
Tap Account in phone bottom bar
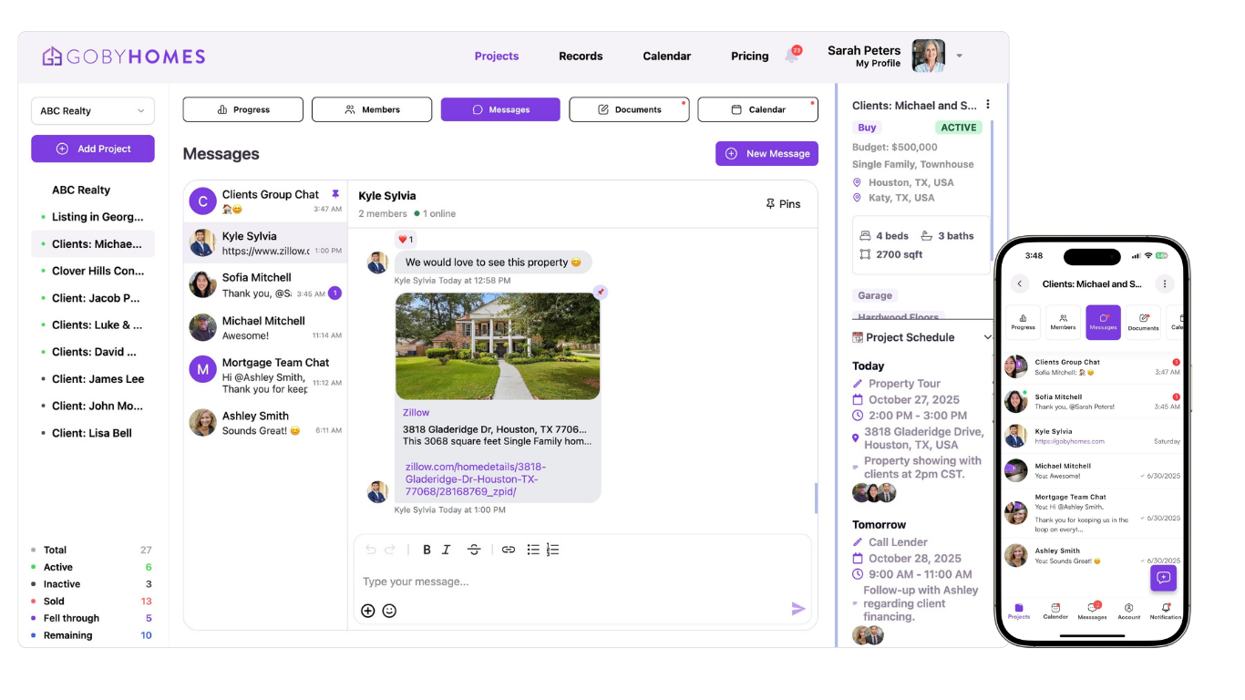pos(1128,611)
